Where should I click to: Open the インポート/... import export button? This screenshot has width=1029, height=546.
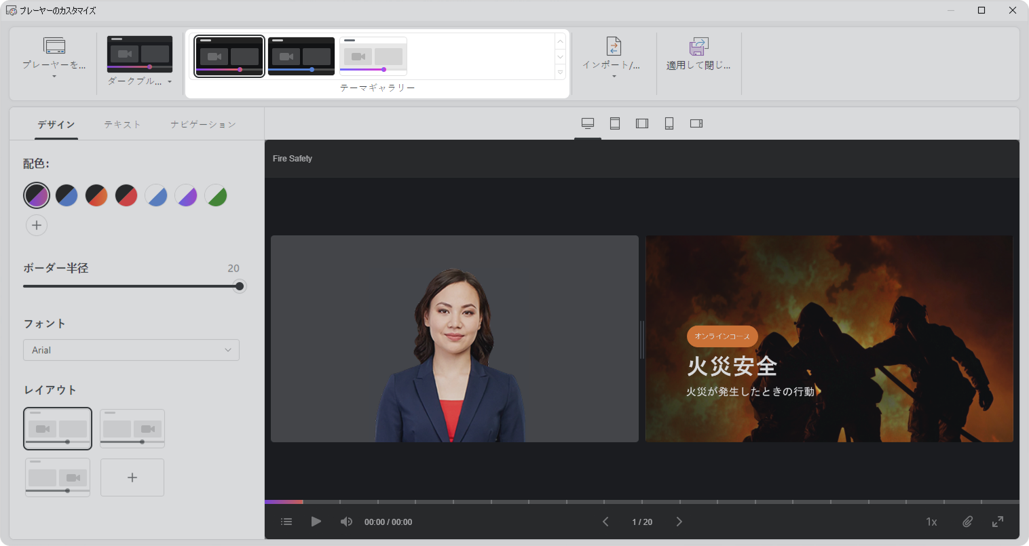tap(612, 58)
